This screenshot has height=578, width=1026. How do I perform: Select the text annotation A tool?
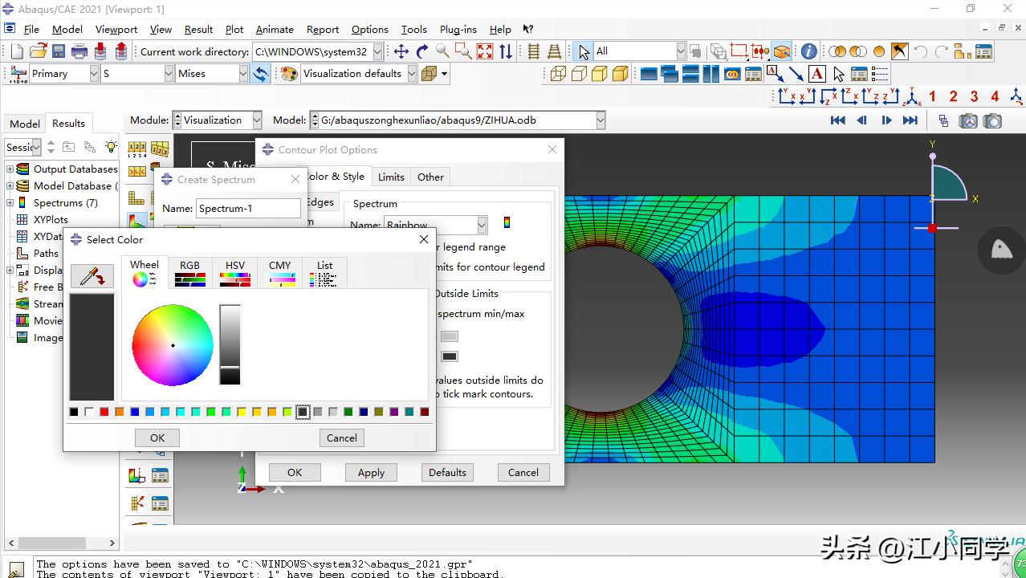pos(816,74)
